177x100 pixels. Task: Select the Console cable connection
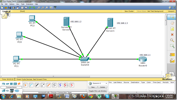coord(31,85)
